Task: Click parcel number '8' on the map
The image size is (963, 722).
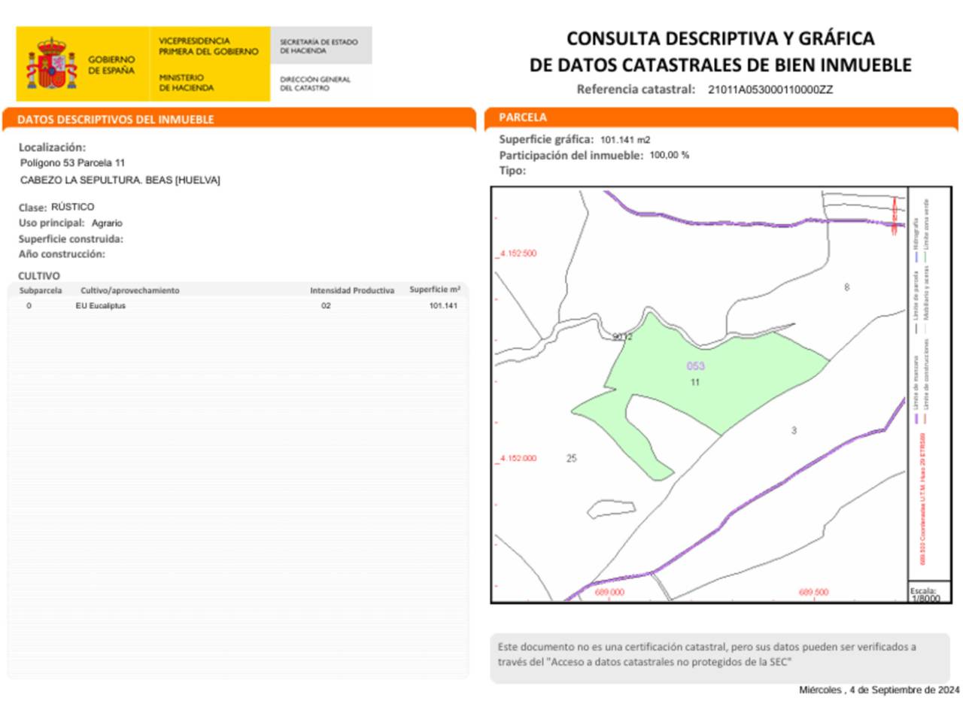Action: [847, 287]
